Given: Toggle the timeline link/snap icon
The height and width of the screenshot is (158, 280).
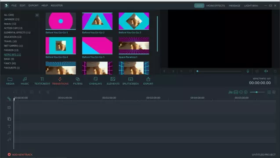Looking at the screenshot, I should coord(9,98).
